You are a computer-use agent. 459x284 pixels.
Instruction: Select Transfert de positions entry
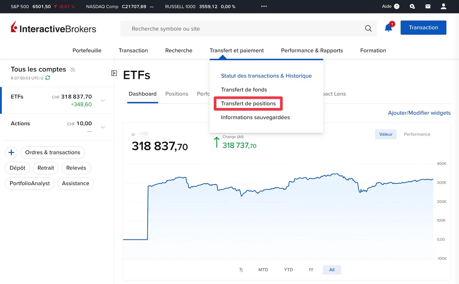click(x=248, y=104)
